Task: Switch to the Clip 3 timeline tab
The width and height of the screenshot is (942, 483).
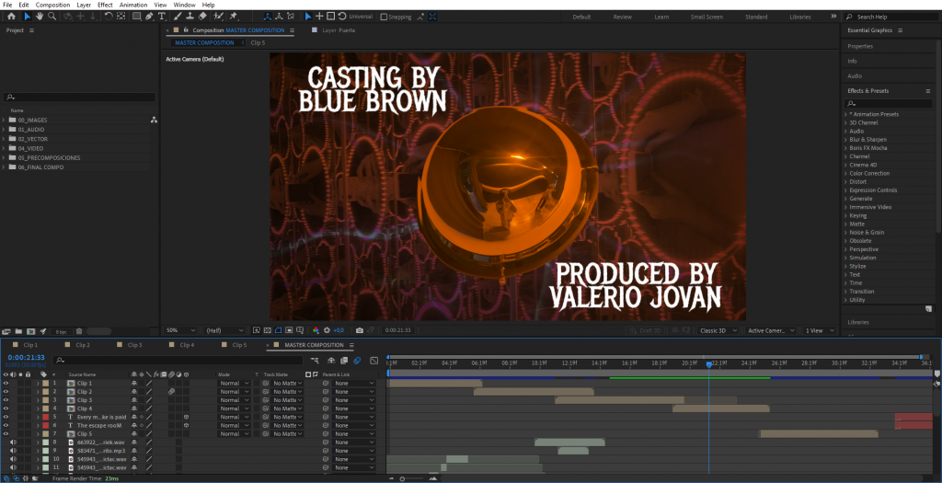Action: tap(134, 345)
